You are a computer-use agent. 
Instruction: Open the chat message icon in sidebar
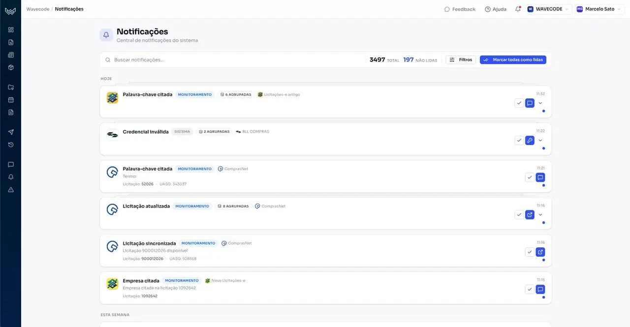tap(11, 164)
